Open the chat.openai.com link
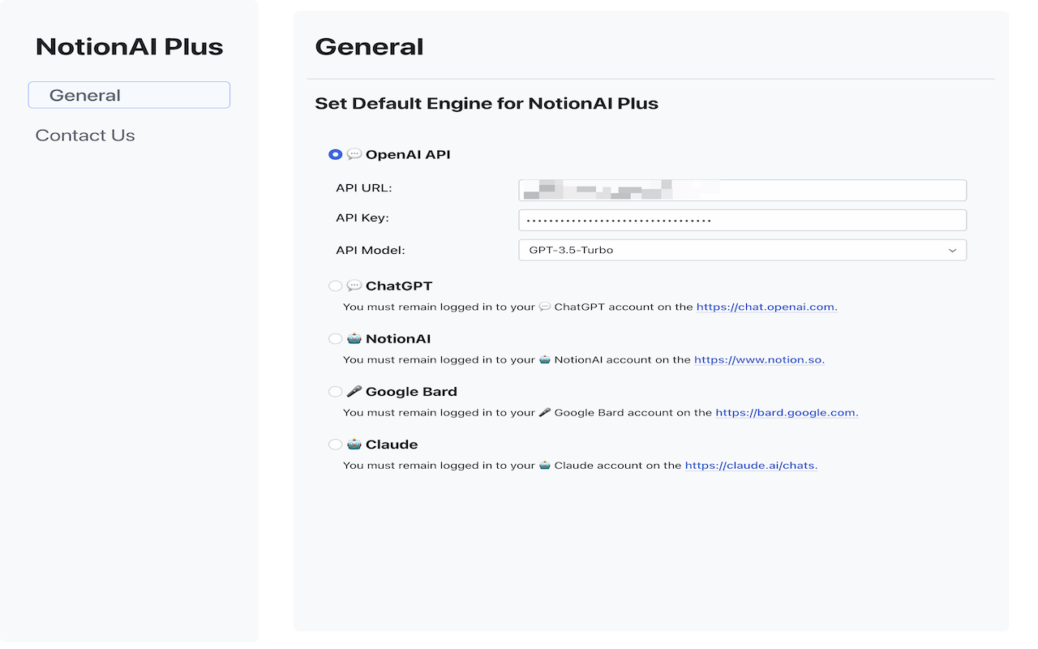1038x649 pixels. tap(766, 307)
